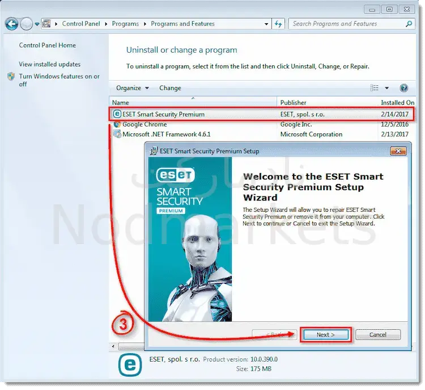
Task: Open Help via the question mark icon
Action: pos(403,88)
